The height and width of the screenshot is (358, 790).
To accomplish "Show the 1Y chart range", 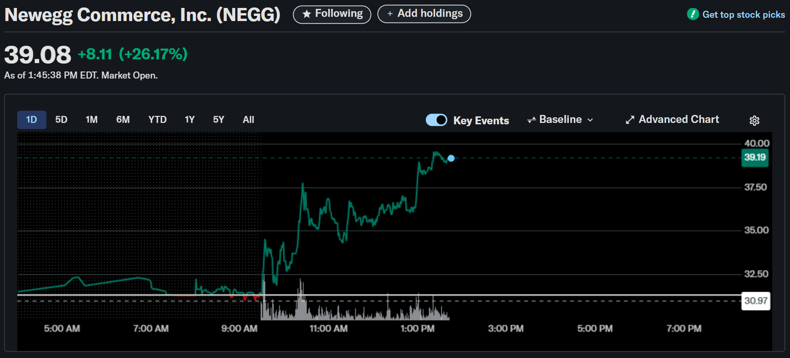I will pyautogui.click(x=190, y=120).
